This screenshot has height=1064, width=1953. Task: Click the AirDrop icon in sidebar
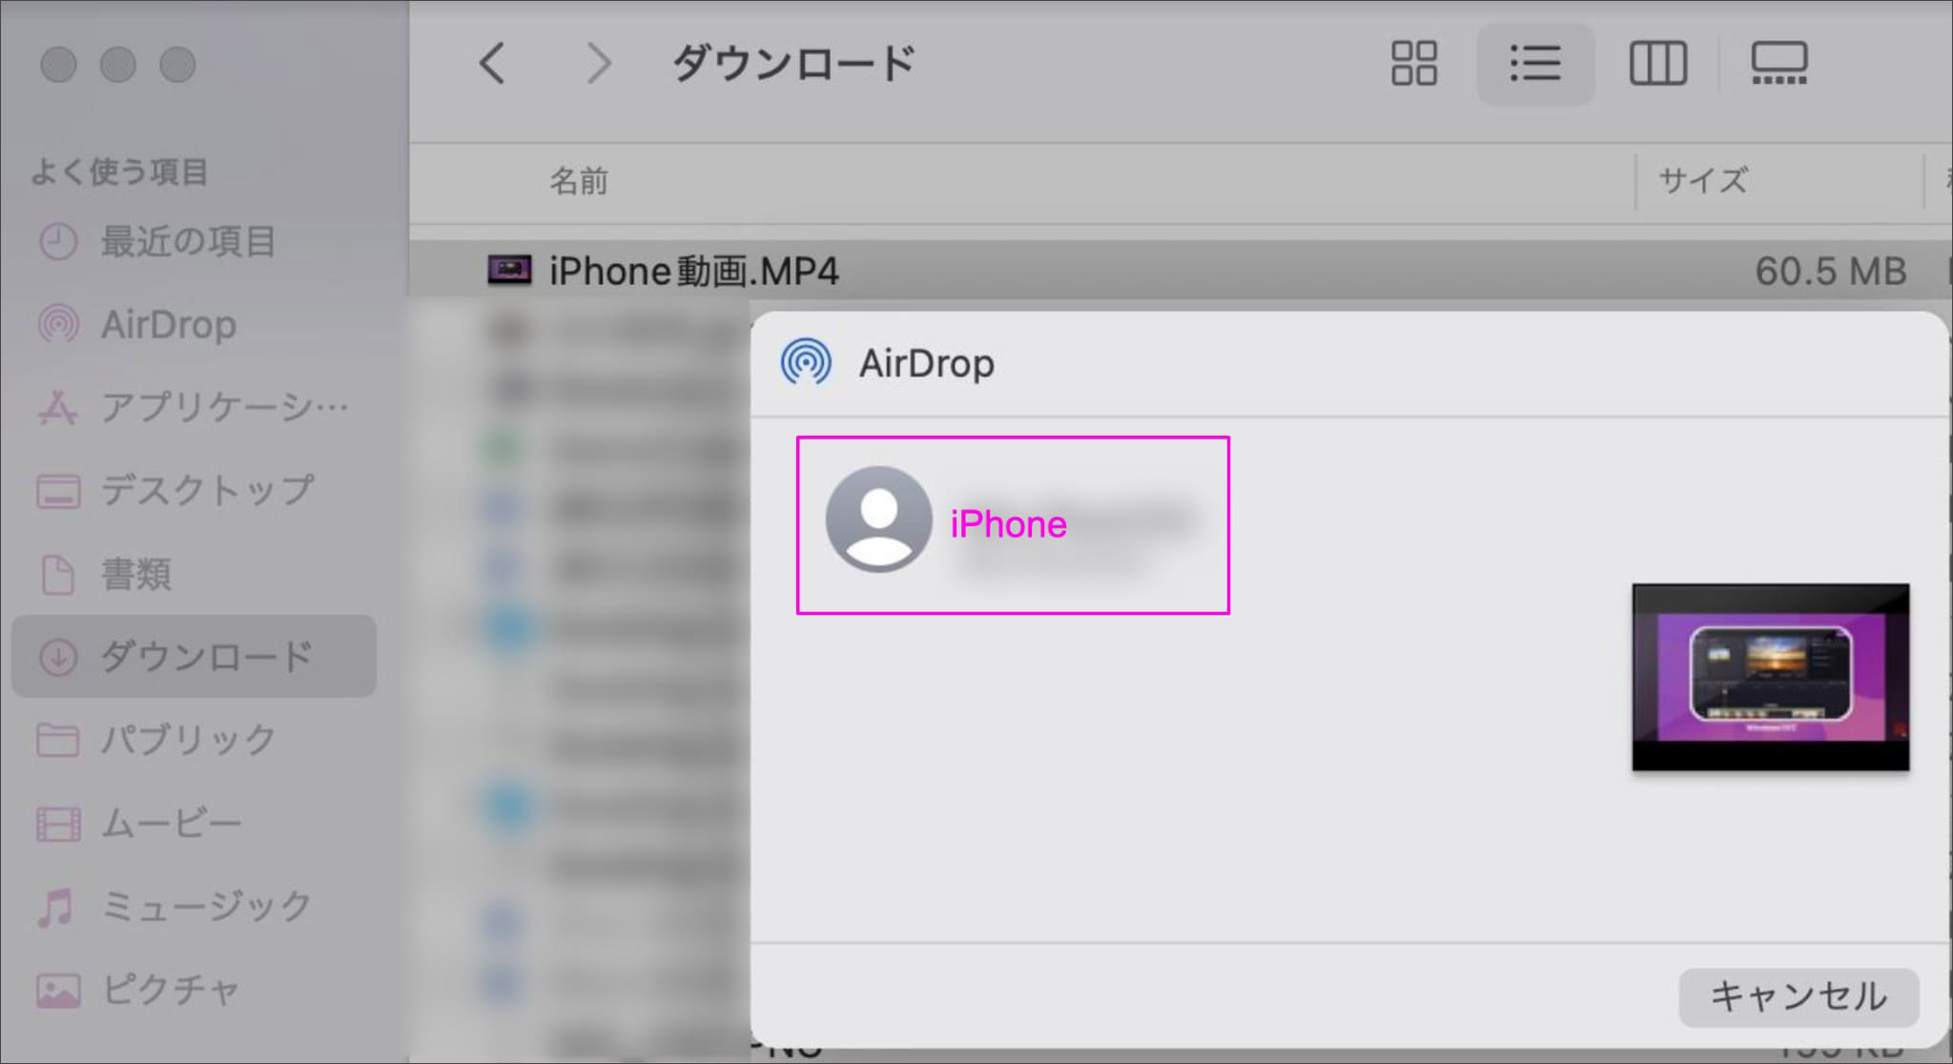point(55,323)
